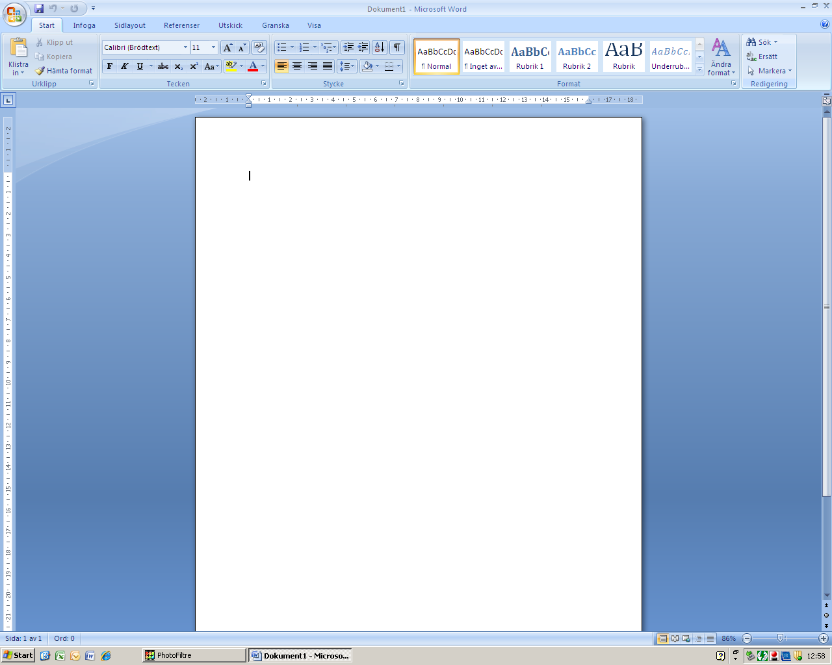Screen dimensions: 832x665
Task: Open Word help question mark icon
Action: point(825,25)
